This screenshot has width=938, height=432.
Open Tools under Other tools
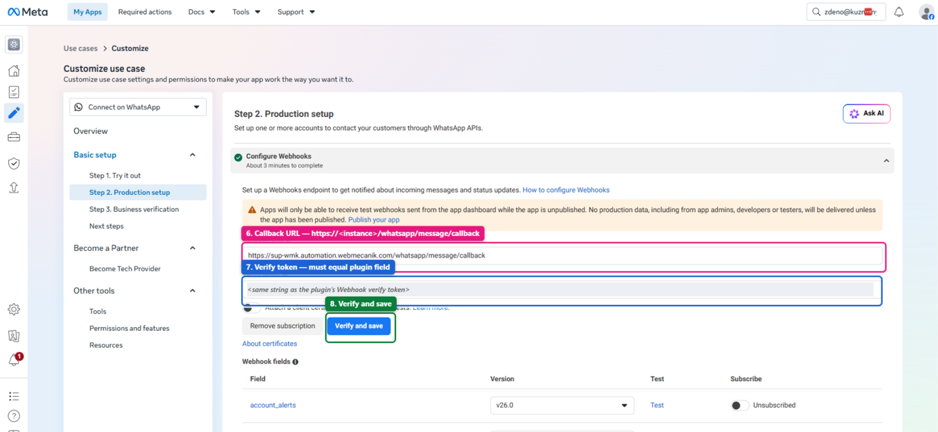98,311
